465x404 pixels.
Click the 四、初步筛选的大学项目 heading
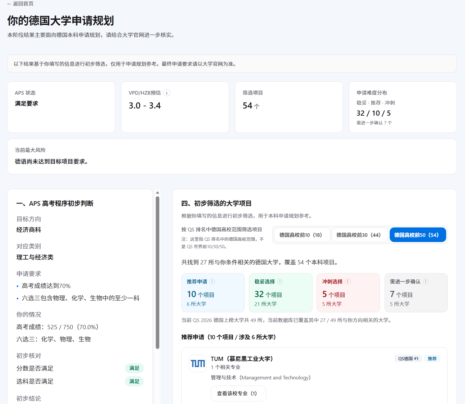click(216, 203)
